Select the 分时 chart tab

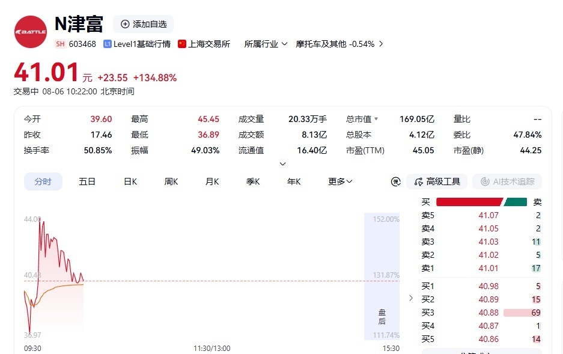click(x=43, y=182)
